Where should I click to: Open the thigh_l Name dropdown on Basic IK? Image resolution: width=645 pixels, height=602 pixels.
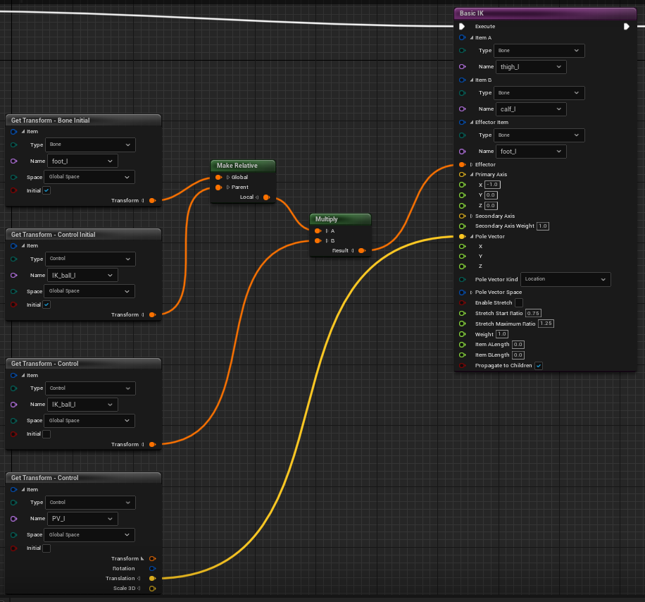pos(531,66)
